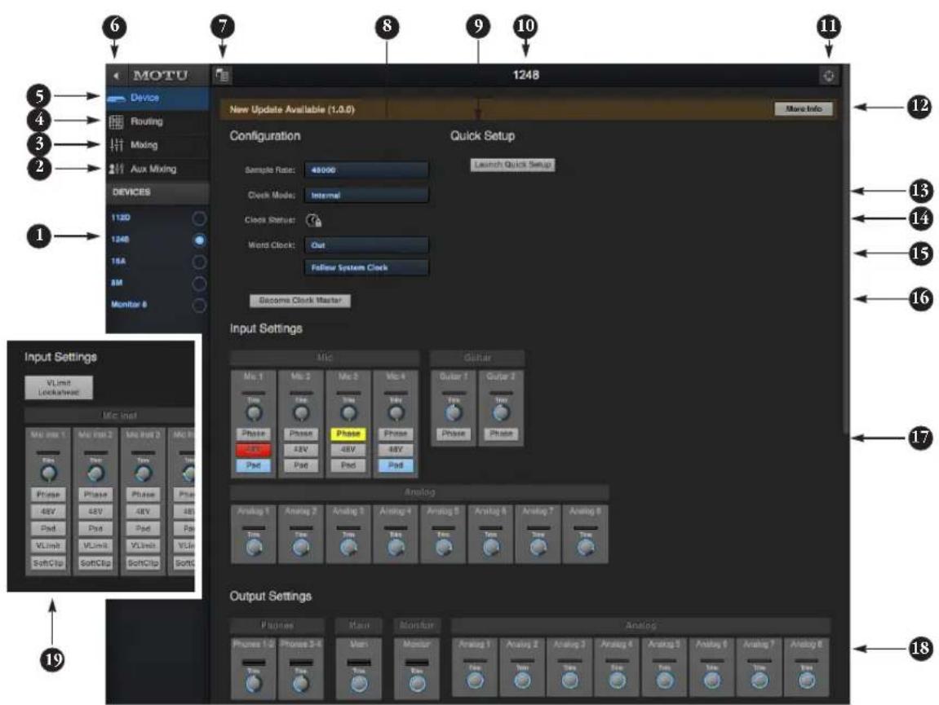939x705 pixels.
Task: Collapse the sidebar with the MOTU back arrow
Action: tap(116, 76)
